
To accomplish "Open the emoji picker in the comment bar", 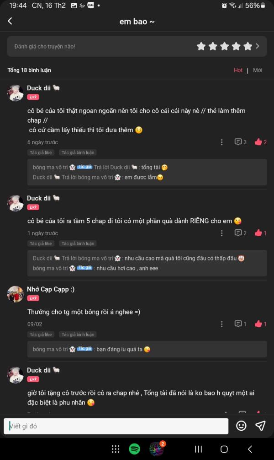I will 241,426.
